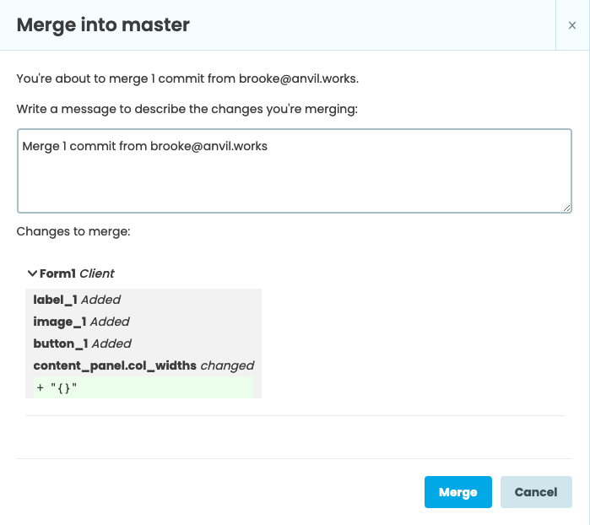Close the Merge into master dialog

(x=572, y=25)
